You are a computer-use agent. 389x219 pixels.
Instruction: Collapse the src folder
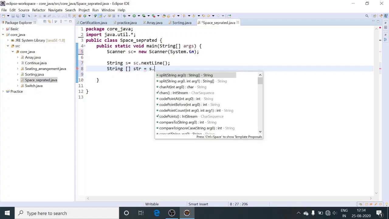(x=8, y=46)
